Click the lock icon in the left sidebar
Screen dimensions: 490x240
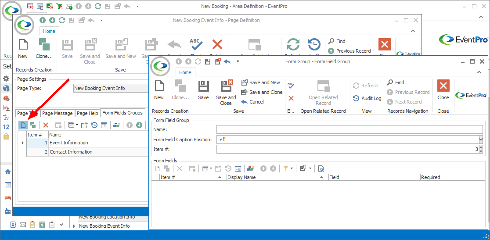click(6, 136)
